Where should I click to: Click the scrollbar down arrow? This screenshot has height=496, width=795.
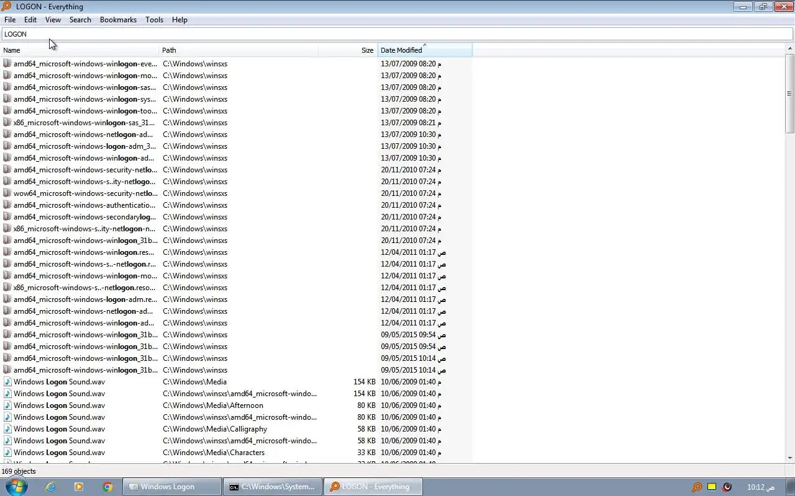pos(789,458)
